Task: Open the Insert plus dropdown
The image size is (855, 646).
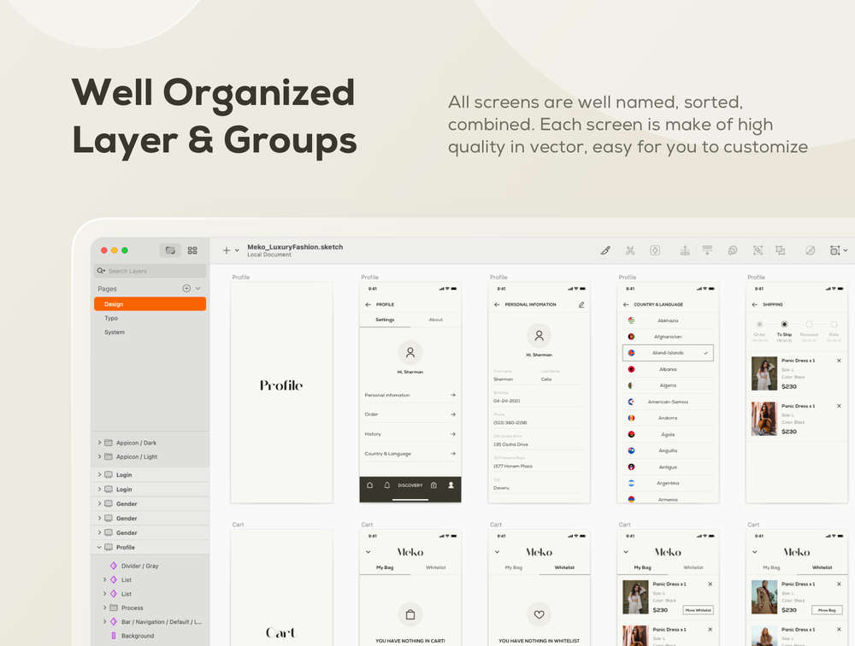Action: pyautogui.click(x=231, y=250)
